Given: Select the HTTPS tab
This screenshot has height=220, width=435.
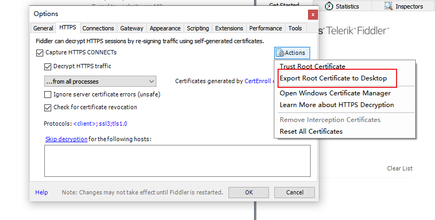Looking at the screenshot, I should 68,27.
